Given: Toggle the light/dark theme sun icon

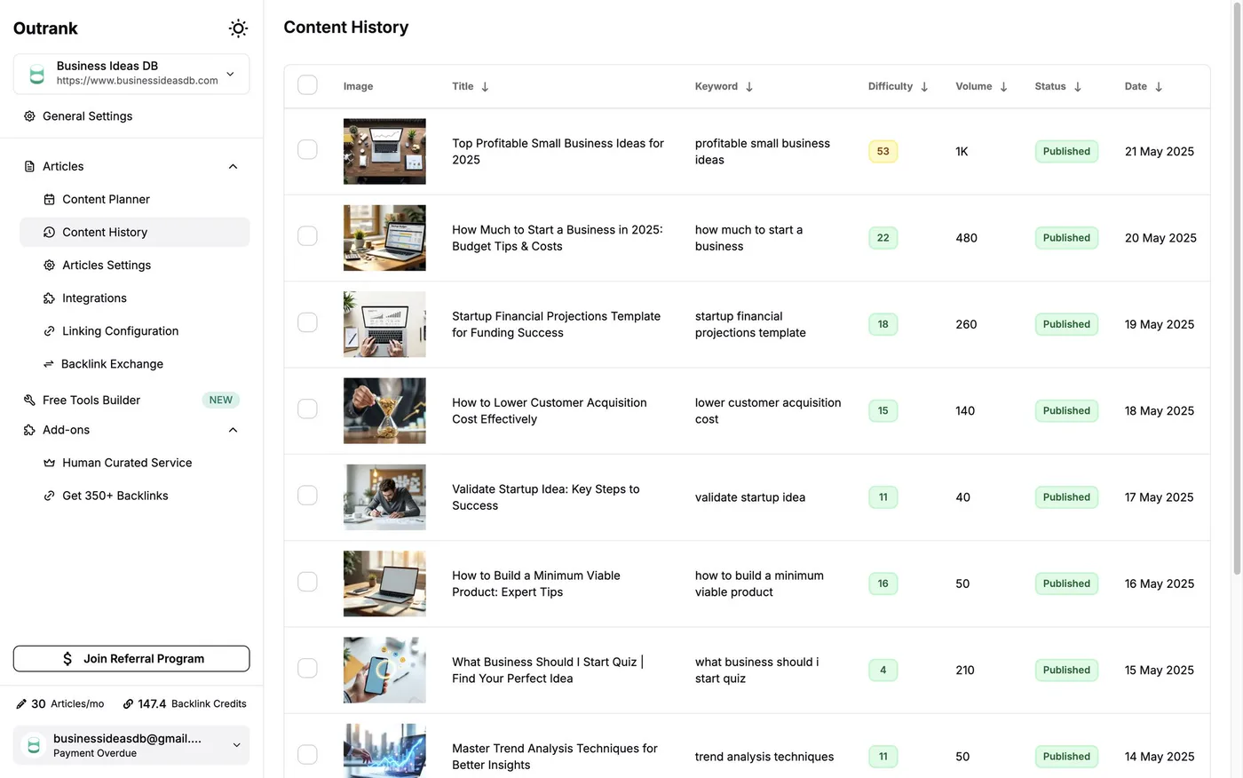Looking at the screenshot, I should pyautogui.click(x=238, y=28).
